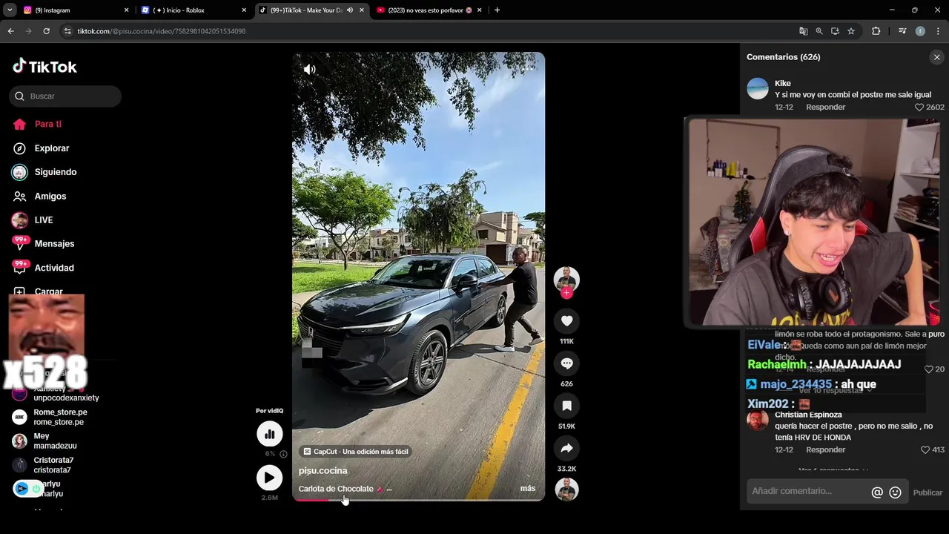Like the video with heart icon

566,320
